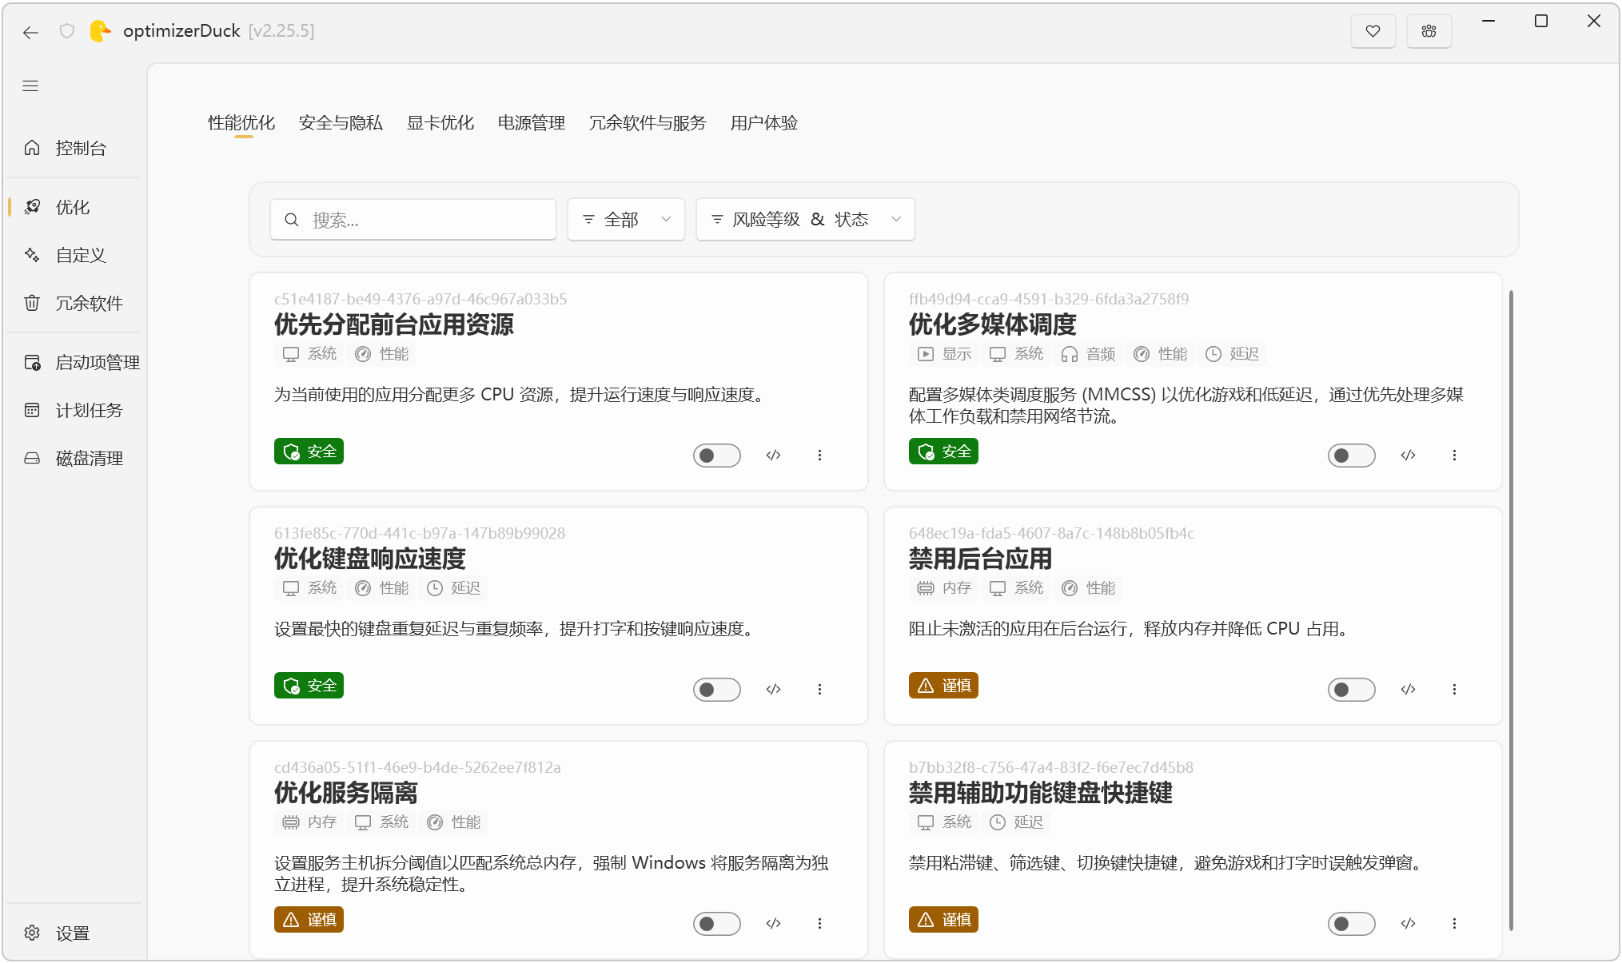Click the 延迟 tag on 优化键盘响应速度
This screenshot has height=963, width=1622.
pyautogui.click(x=453, y=588)
